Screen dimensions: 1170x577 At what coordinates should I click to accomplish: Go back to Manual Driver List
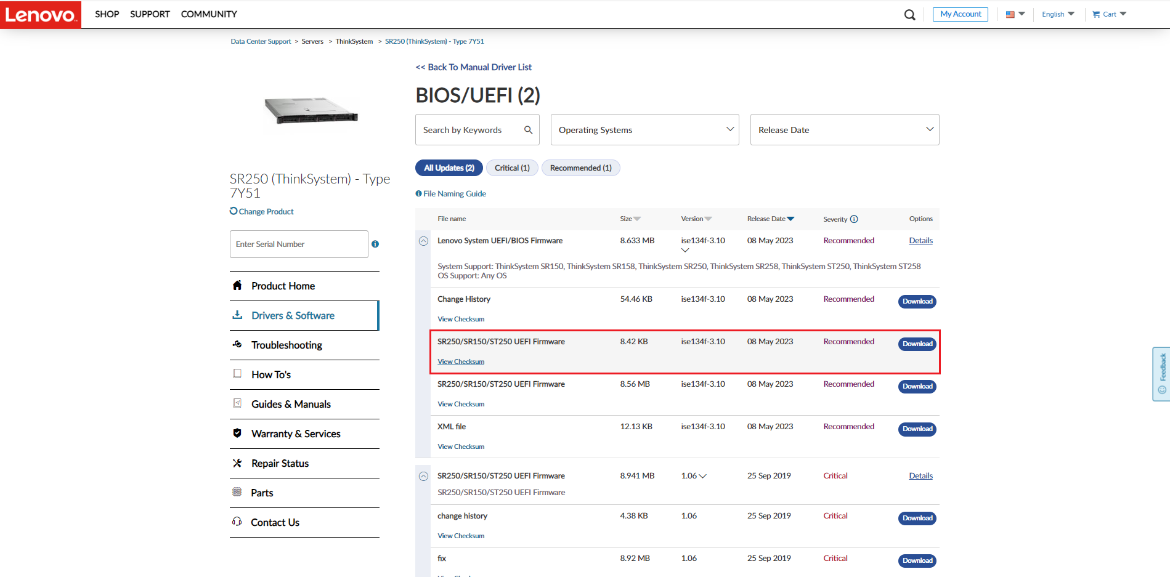pos(473,67)
